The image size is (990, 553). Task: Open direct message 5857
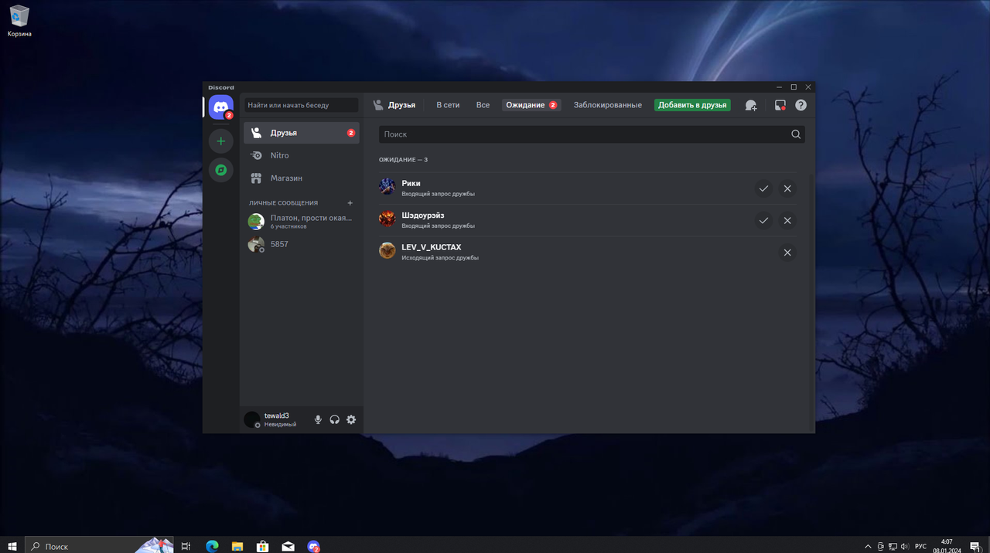[302, 244]
